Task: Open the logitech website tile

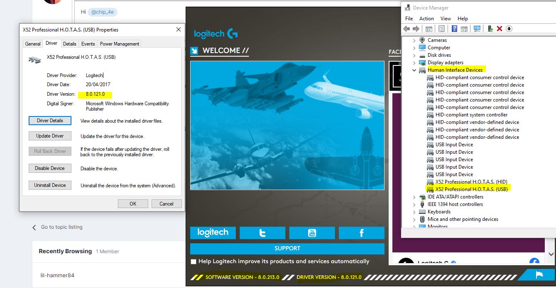Action: click(213, 233)
